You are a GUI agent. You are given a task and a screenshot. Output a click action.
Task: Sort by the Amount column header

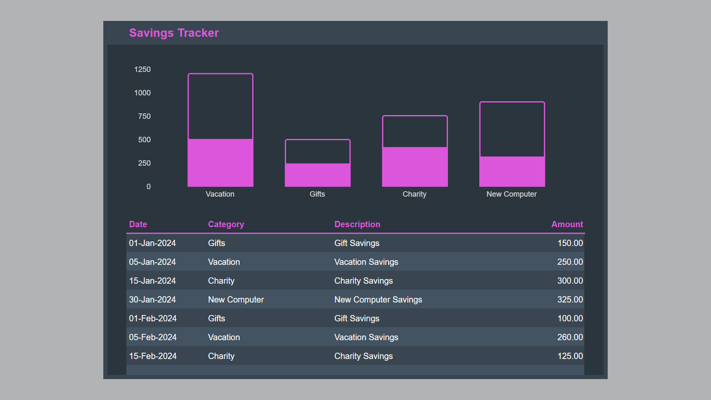point(567,224)
